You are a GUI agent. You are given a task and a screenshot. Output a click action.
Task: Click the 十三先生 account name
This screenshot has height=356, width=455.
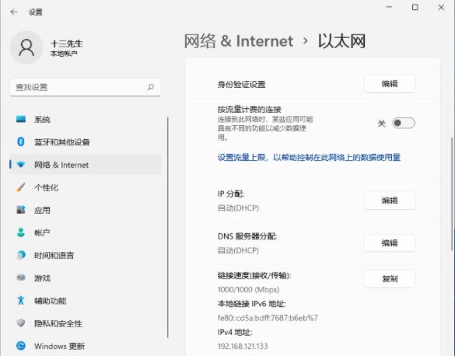[x=66, y=44]
